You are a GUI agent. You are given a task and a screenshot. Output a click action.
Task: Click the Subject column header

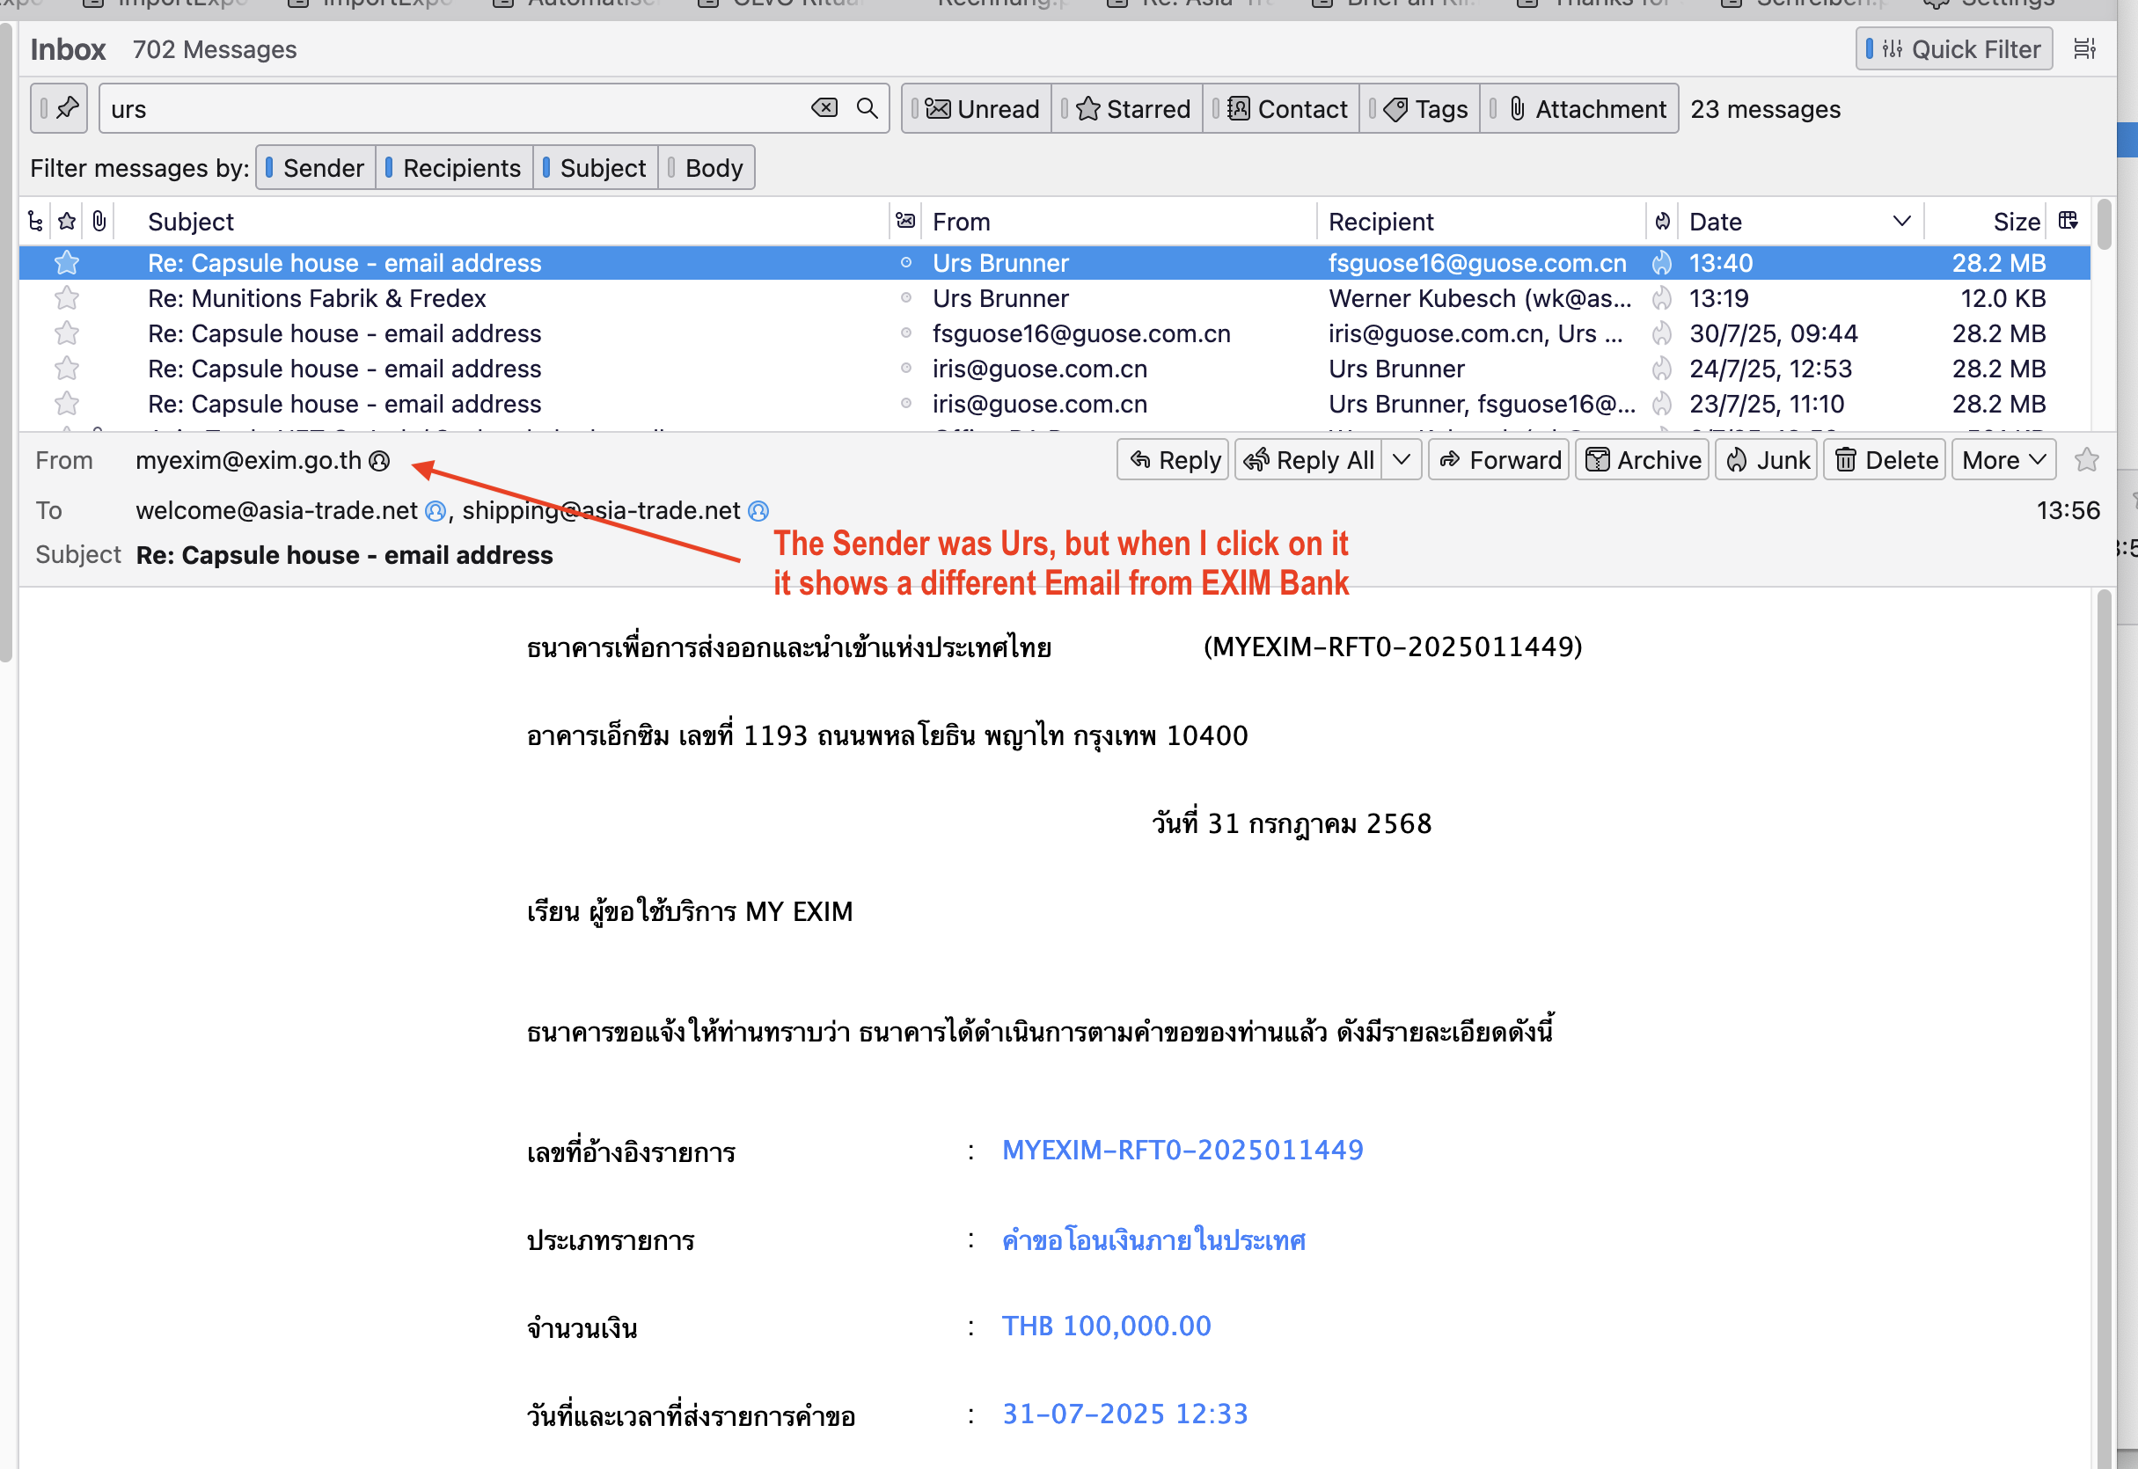pos(191,221)
